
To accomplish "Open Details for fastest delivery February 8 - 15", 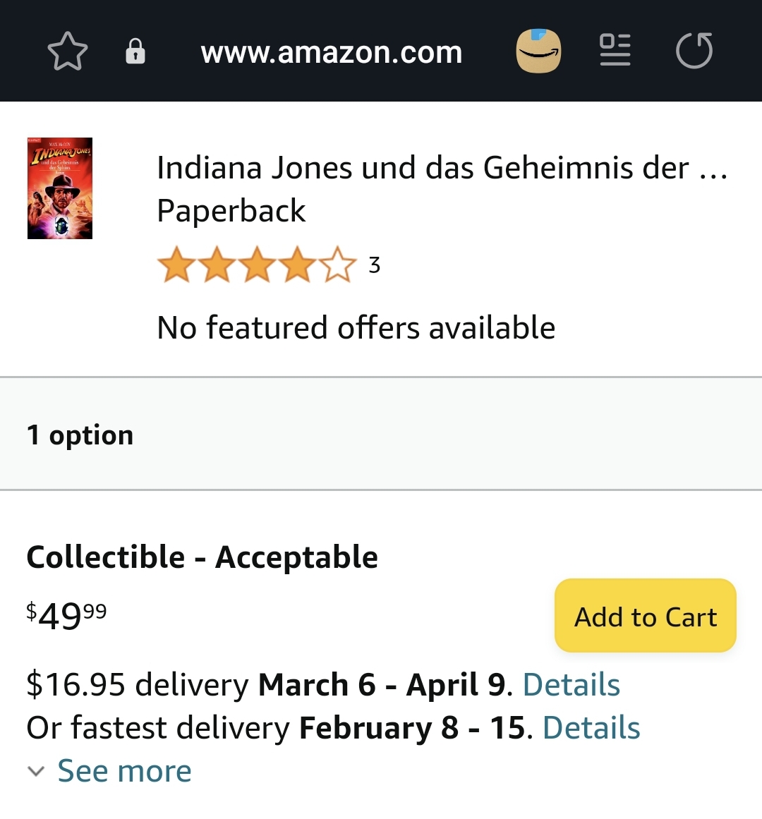I will point(591,728).
